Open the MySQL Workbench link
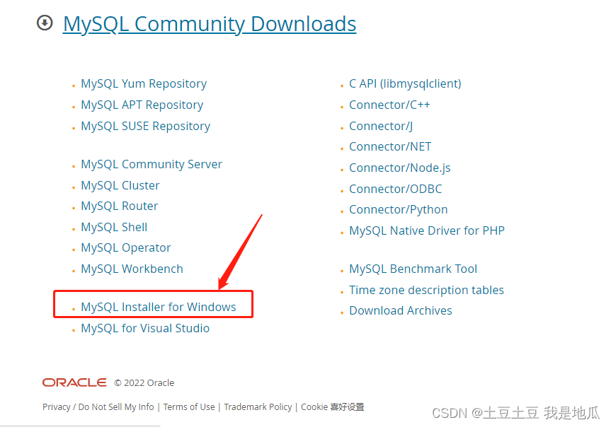 pyautogui.click(x=132, y=269)
